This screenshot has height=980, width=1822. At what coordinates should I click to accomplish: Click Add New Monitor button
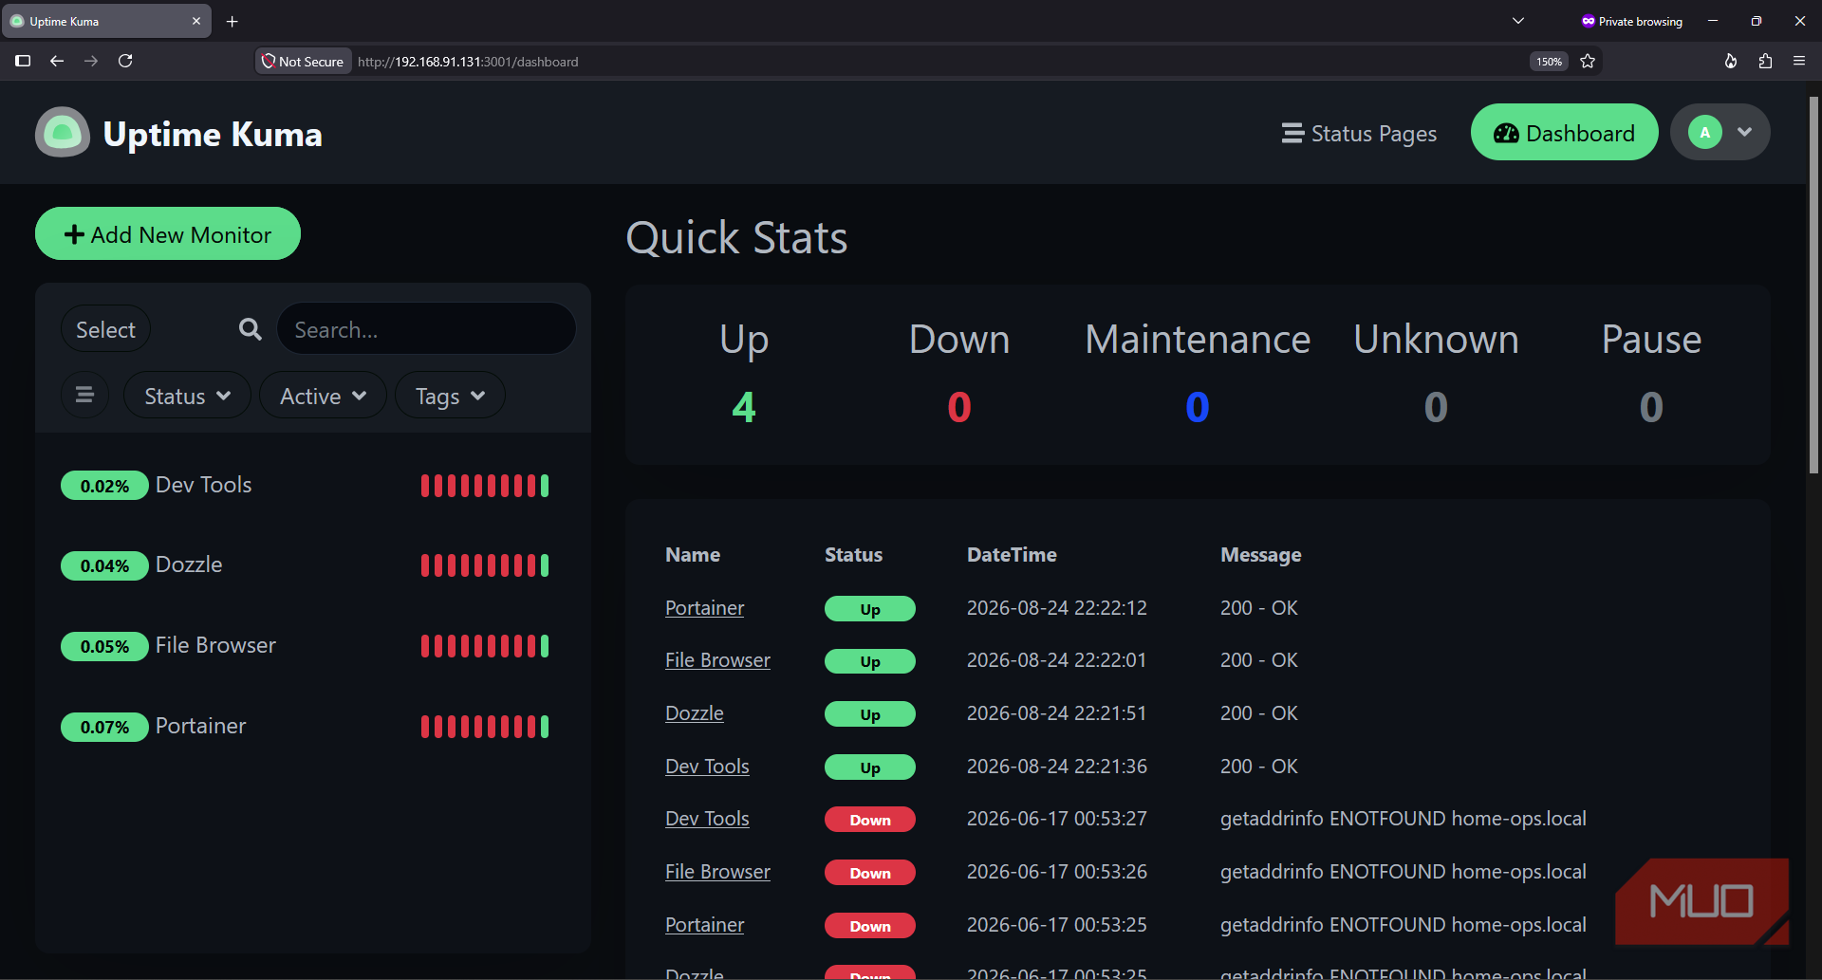168,234
